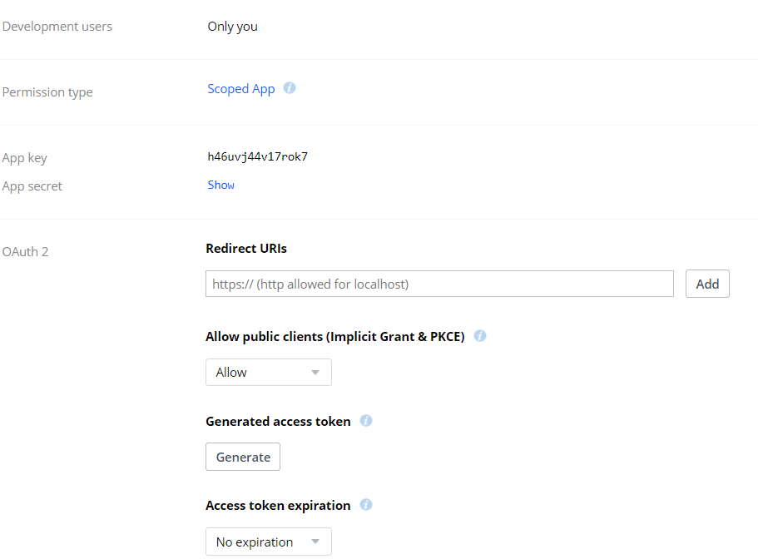Screen dimensions: 758x559
Task: Open the Allow public clients dropdown
Action: [268, 372]
